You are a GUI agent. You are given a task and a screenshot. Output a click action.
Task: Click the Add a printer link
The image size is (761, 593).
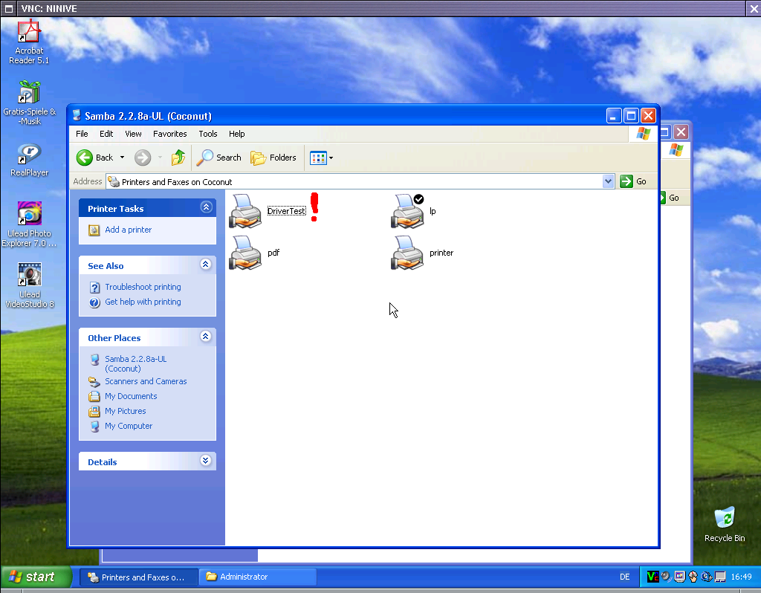(128, 230)
